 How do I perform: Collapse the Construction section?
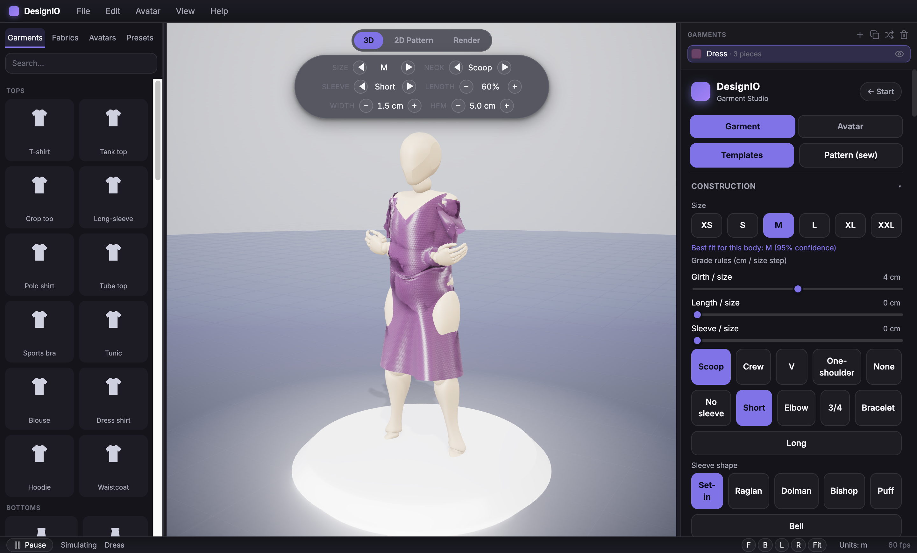[796, 186]
